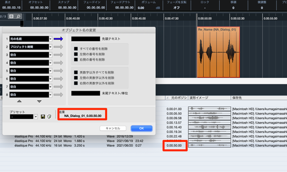Screen dimensions: 287x172
Task: Click the フェードイン value 00.00.00.00
Action: pos(96,8)
